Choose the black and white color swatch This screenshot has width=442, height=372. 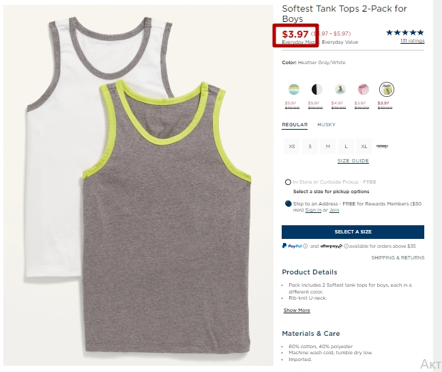click(x=317, y=89)
